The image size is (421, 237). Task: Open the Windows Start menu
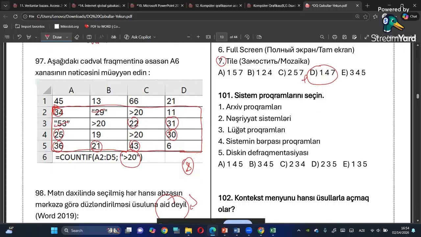pyautogui.click(x=54, y=230)
